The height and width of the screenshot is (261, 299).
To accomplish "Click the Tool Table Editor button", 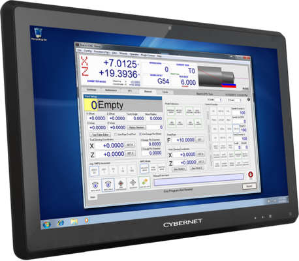I will click(x=100, y=134).
